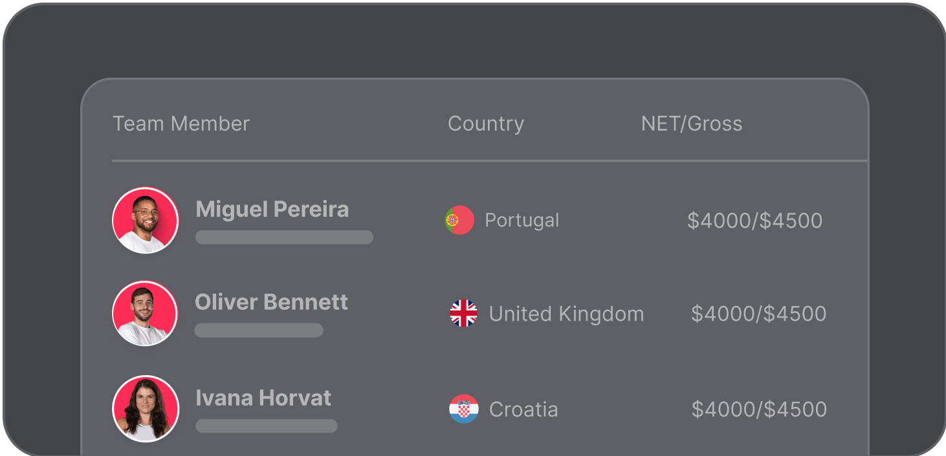Image resolution: width=946 pixels, height=456 pixels.
Task: Click Ivana Horvat's profile avatar
Action: click(x=145, y=409)
